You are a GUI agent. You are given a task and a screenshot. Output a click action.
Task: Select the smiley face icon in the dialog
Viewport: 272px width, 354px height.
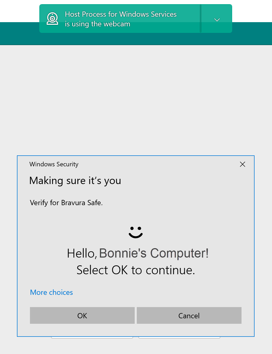135,232
